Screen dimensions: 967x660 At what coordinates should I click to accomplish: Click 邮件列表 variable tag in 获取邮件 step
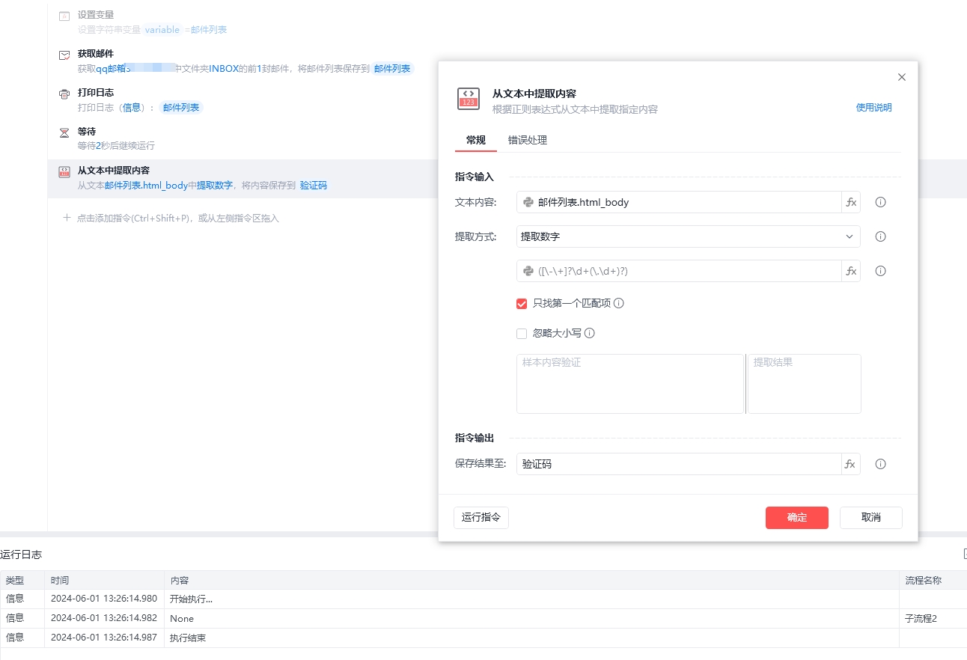[x=392, y=69]
